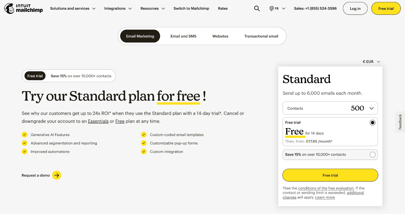405x214 pixels.
Task: Click the Free trial button in Standard card
Action: click(330, 175)
